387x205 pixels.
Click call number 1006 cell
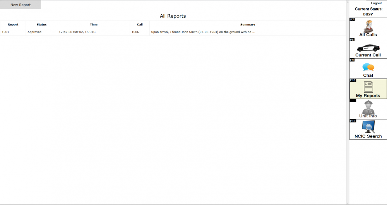click(x=140, y=32)
